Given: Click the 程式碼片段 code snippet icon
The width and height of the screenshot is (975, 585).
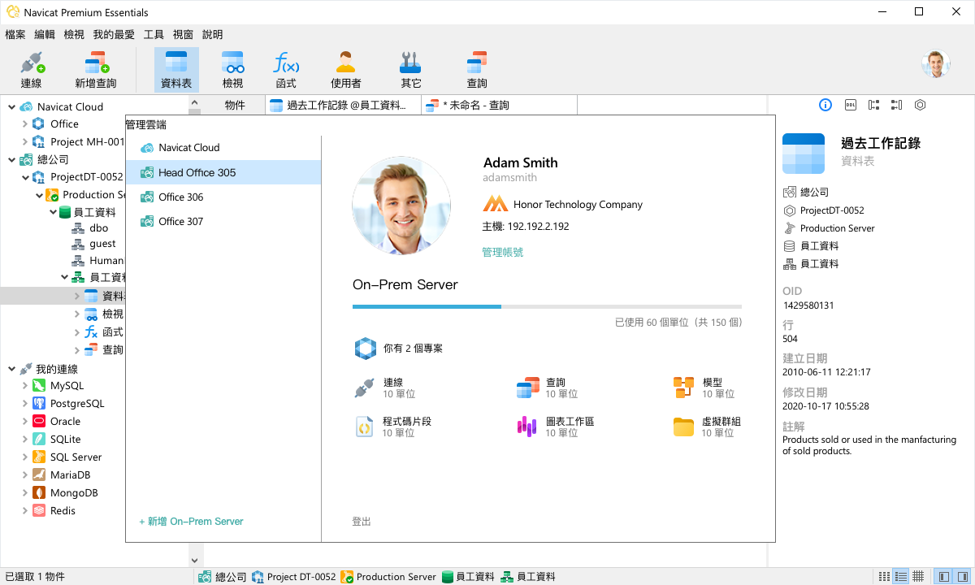Looking at the screenshot, I should tap(364, 427).
